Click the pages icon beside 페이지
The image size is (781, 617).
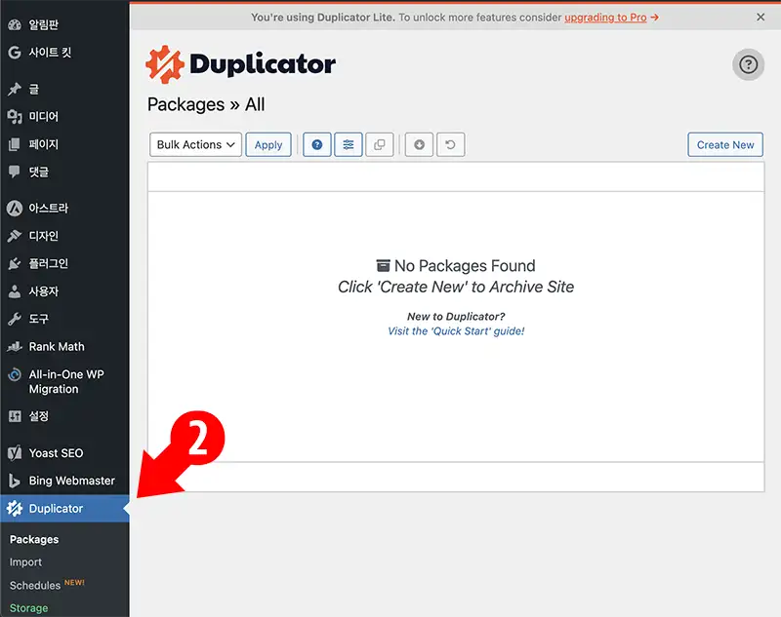click(x=15, y=144)
